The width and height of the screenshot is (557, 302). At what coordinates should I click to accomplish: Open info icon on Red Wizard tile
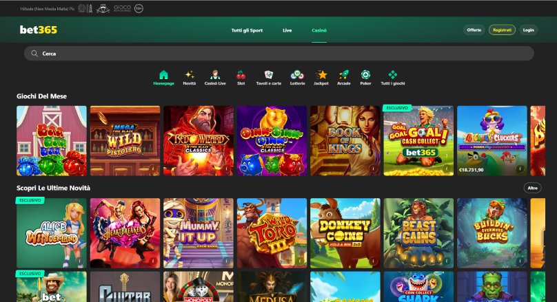(x=227, y=169)
